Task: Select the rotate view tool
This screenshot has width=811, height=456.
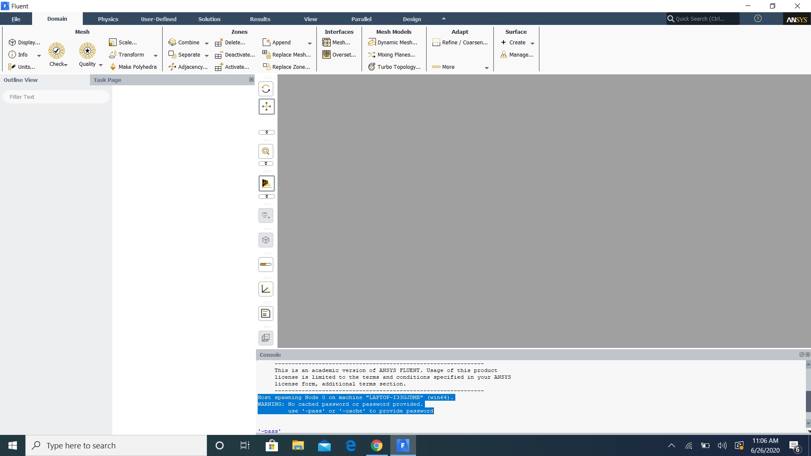Action: coord(266,89)
